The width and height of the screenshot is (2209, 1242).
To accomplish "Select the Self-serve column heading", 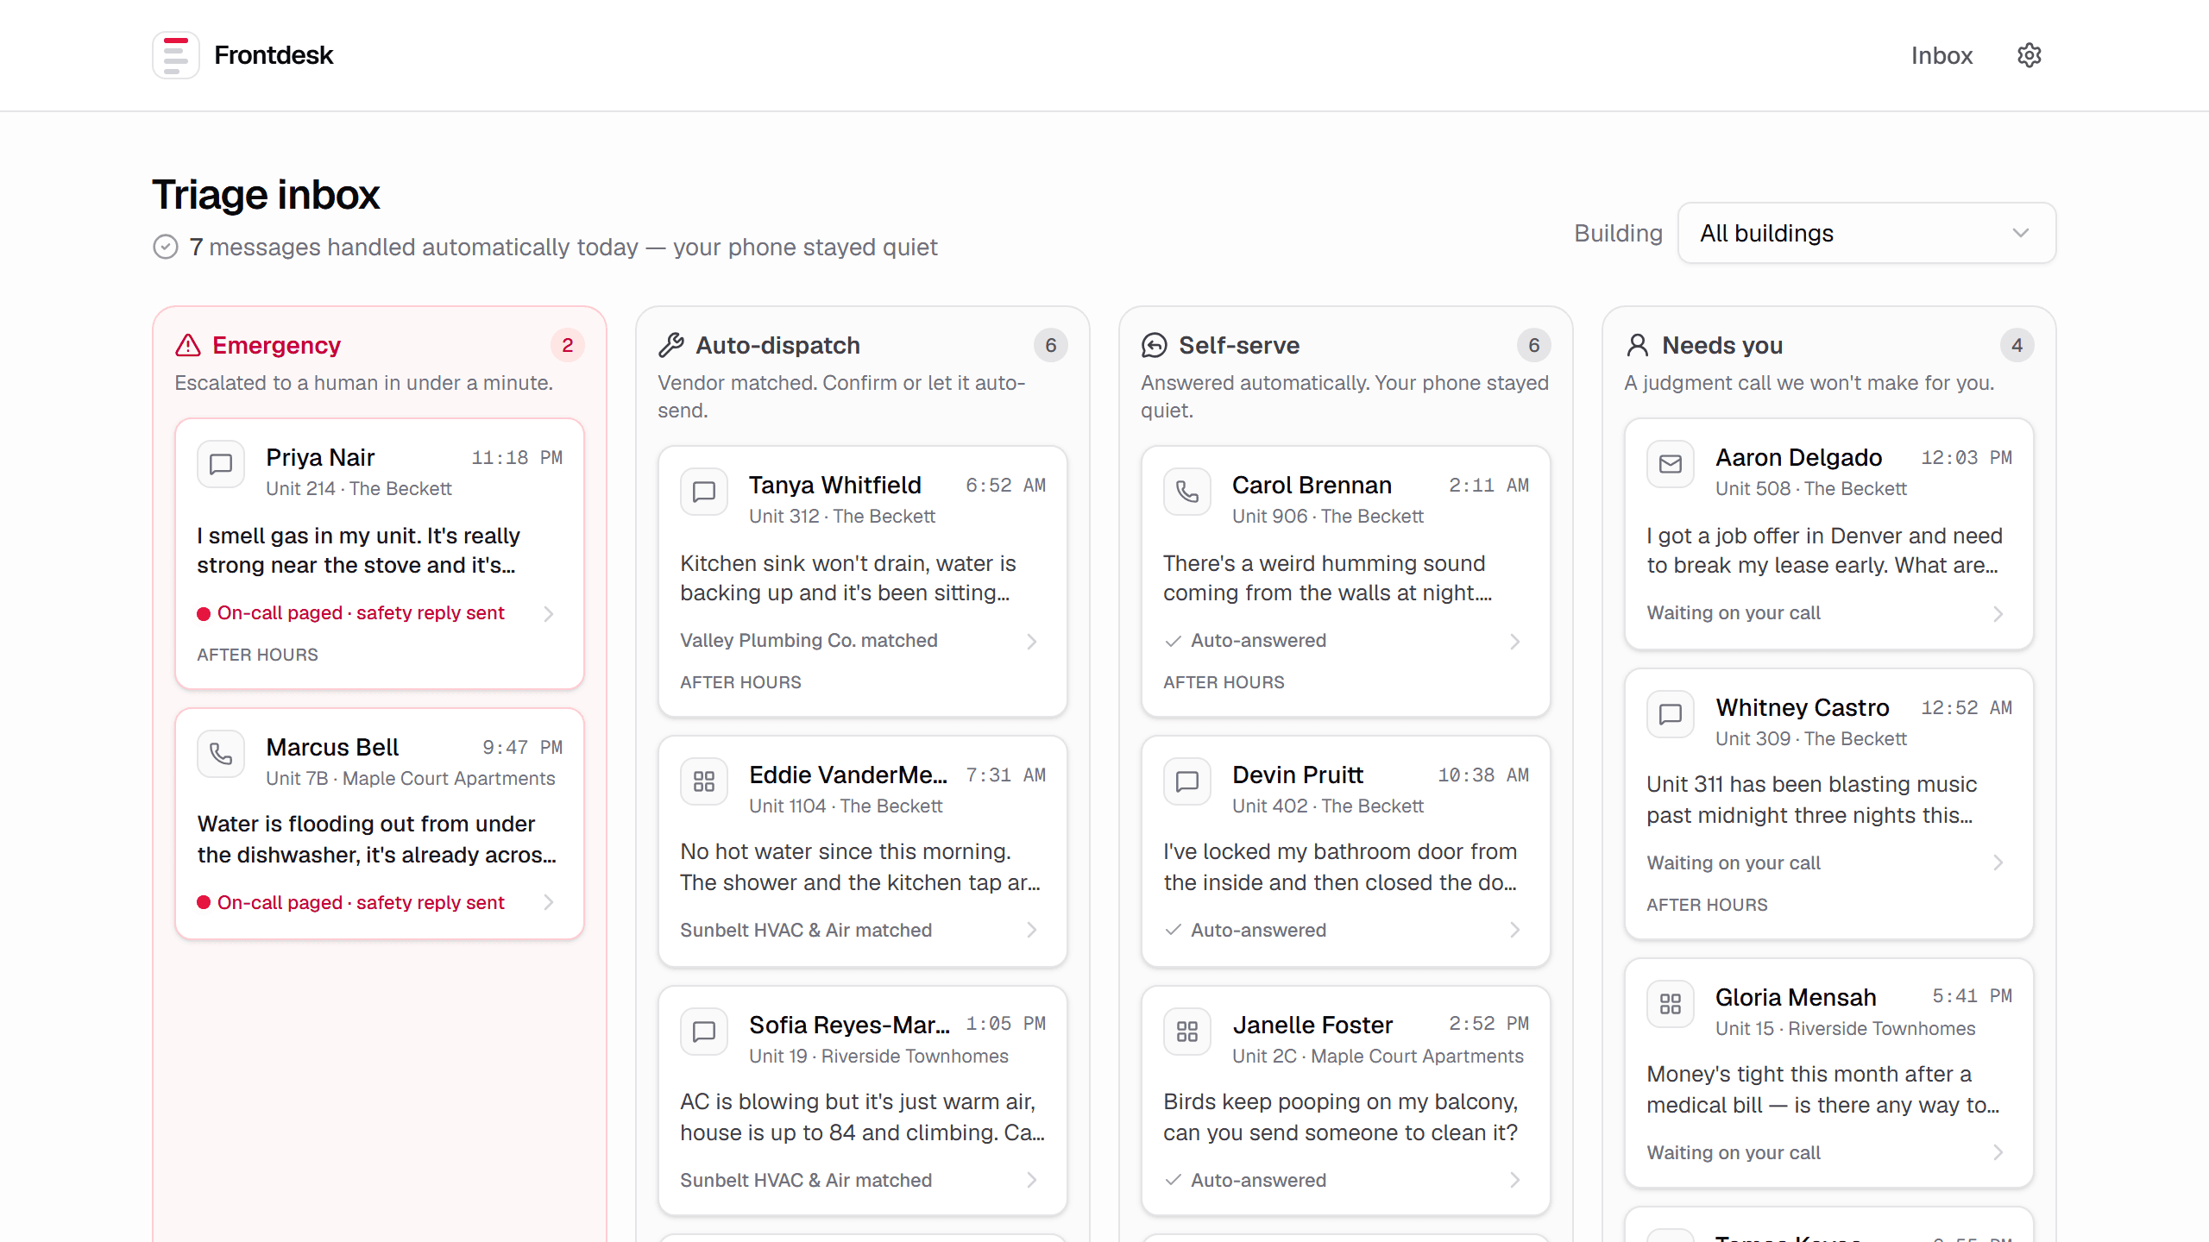I will pos(1239,345).
